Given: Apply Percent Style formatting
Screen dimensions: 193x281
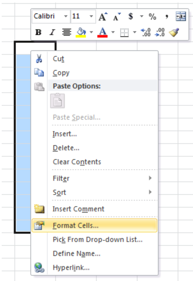Looking at the screenshot, I should [x=152, y=17].
